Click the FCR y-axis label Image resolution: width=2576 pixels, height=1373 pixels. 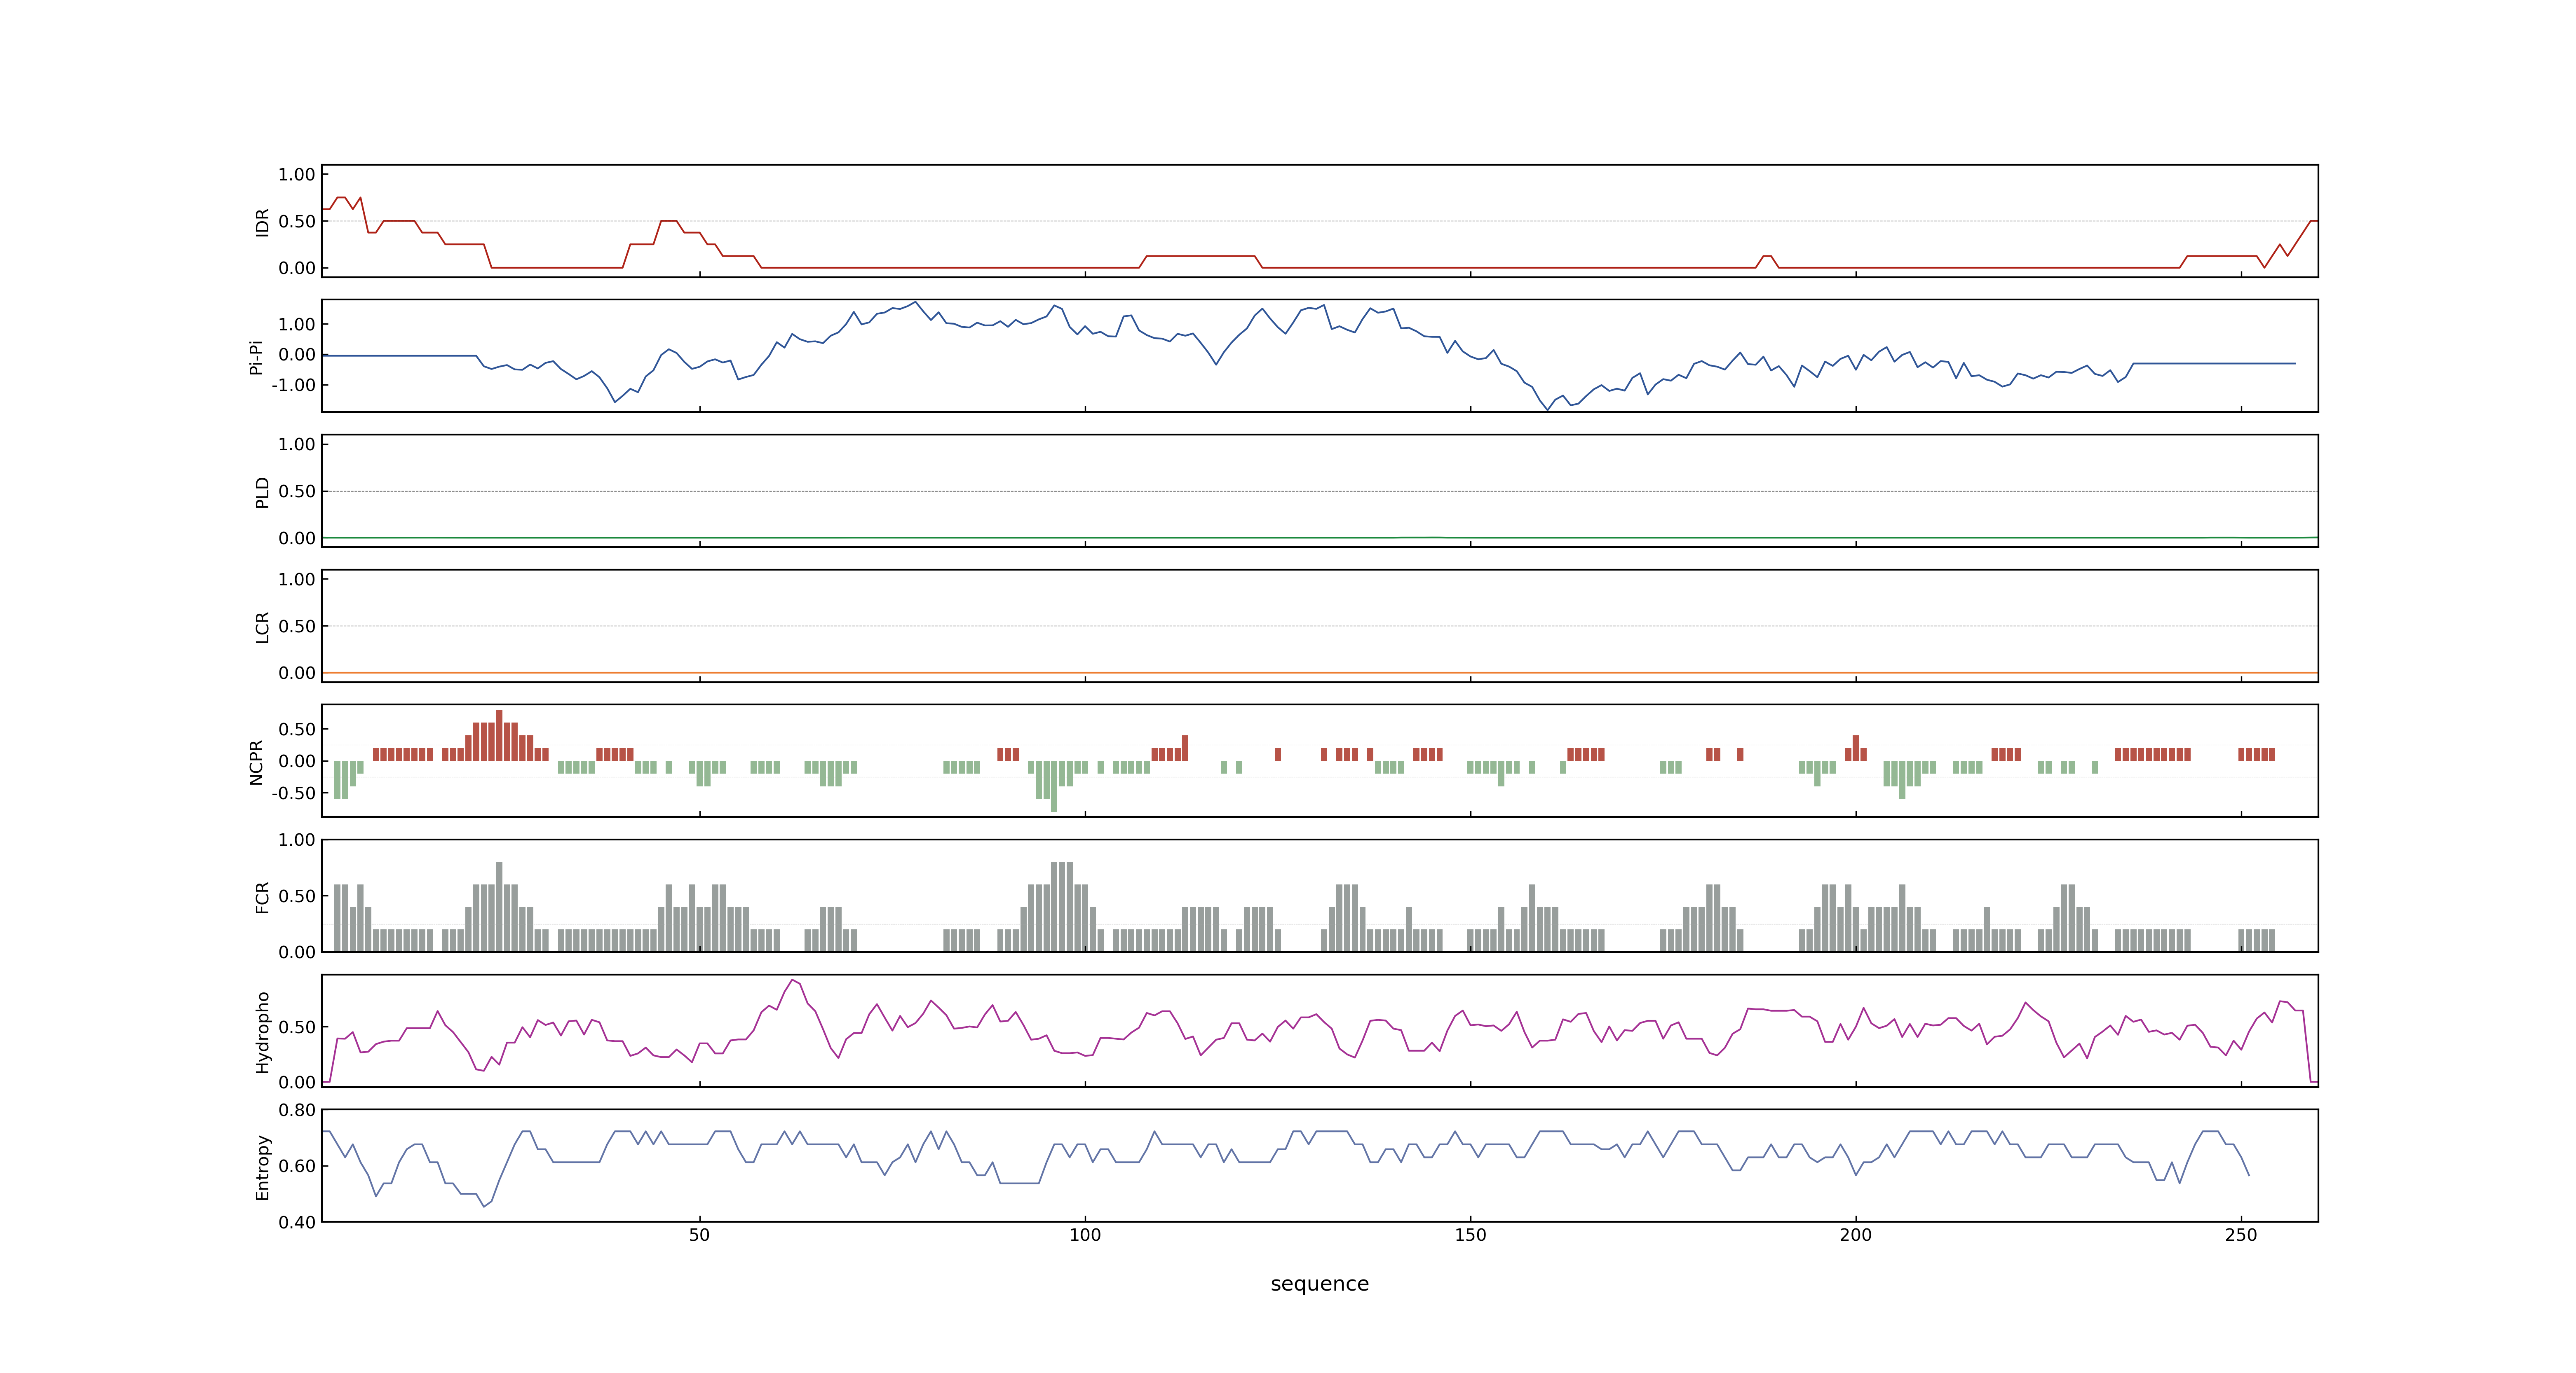[x=262, y=896]
